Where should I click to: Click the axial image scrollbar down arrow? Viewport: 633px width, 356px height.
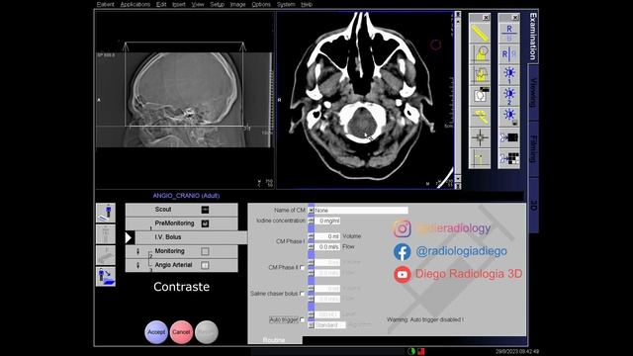(458, 178)
